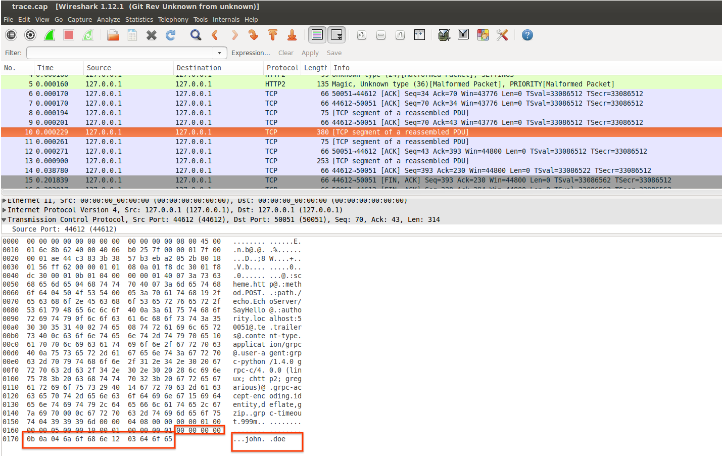The image size is (722, 456).
Task: Collapse the Transmission Control Protocol row
Action: coord(5,219)
